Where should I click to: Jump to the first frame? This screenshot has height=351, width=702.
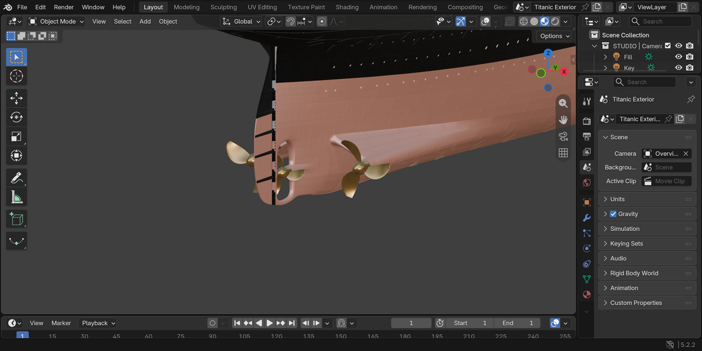tap(237, 323)
